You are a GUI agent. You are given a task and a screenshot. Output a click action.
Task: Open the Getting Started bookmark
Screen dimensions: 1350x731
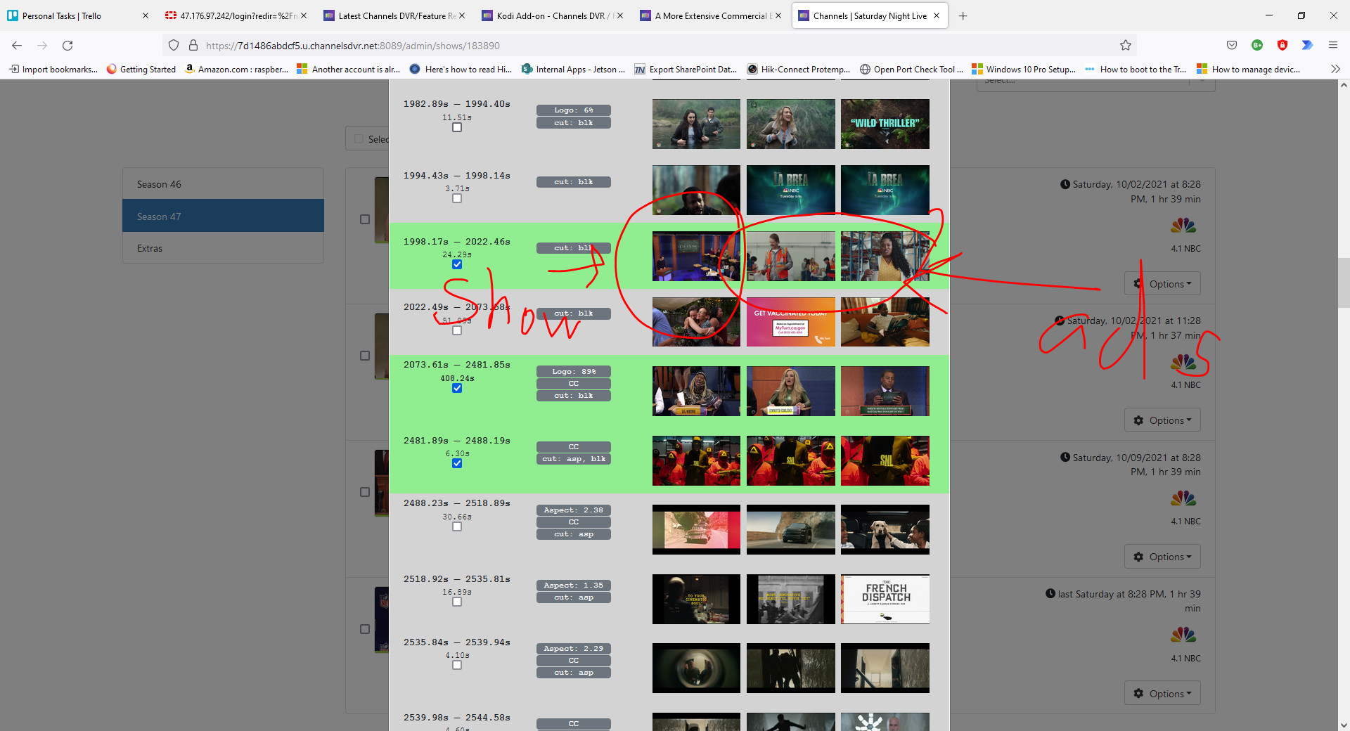[141, 69]
